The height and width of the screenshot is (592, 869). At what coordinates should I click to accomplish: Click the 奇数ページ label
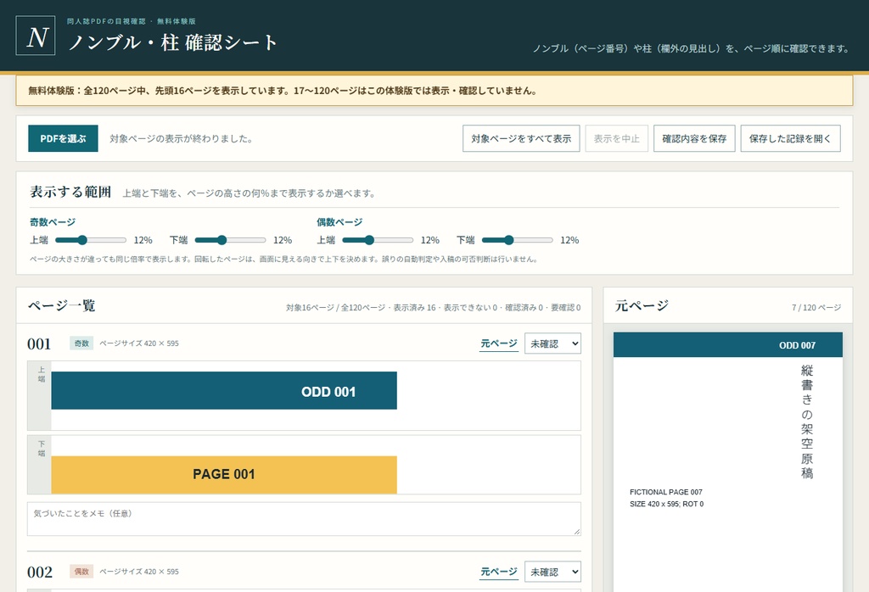click(x=53, y=222)
